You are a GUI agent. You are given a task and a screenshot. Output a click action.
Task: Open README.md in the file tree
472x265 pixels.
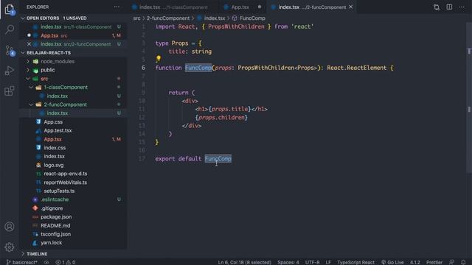(x=73, y=226)
